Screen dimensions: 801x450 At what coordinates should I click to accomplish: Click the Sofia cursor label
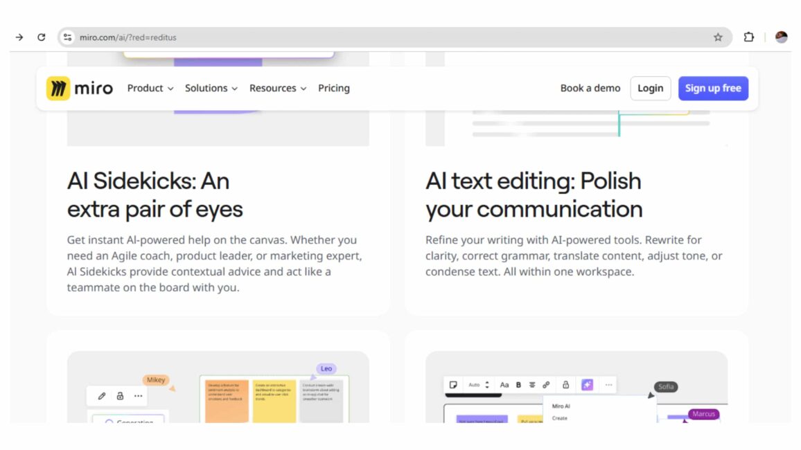coord(666,387)
